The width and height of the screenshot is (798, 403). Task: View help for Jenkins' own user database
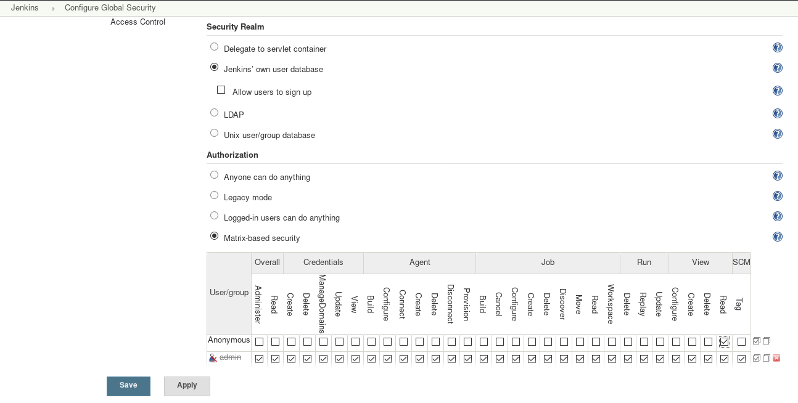point(777,68)
